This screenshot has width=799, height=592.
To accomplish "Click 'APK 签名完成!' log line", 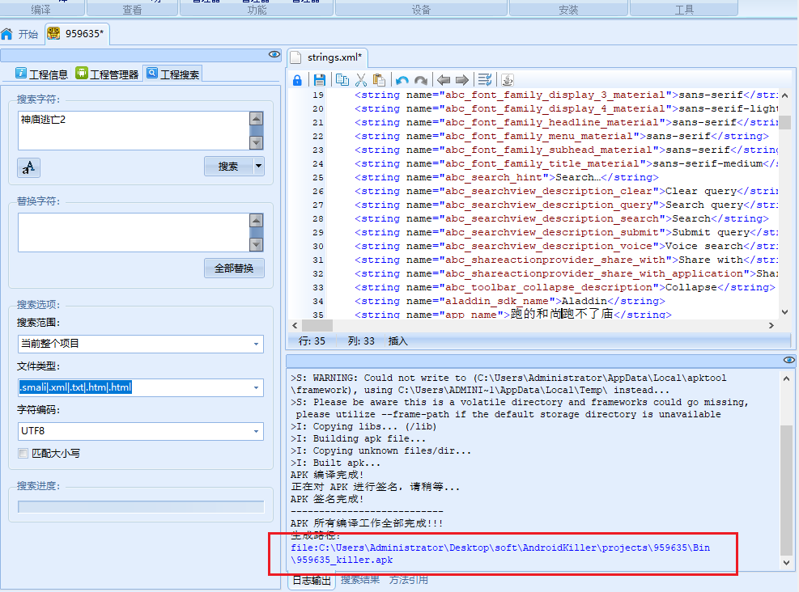I will click(x=327, y=499).
